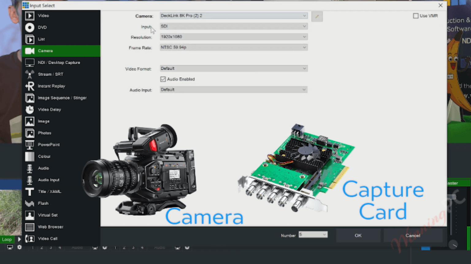Switch to the Photos category

pyautogui.click(x=61, y=133)
